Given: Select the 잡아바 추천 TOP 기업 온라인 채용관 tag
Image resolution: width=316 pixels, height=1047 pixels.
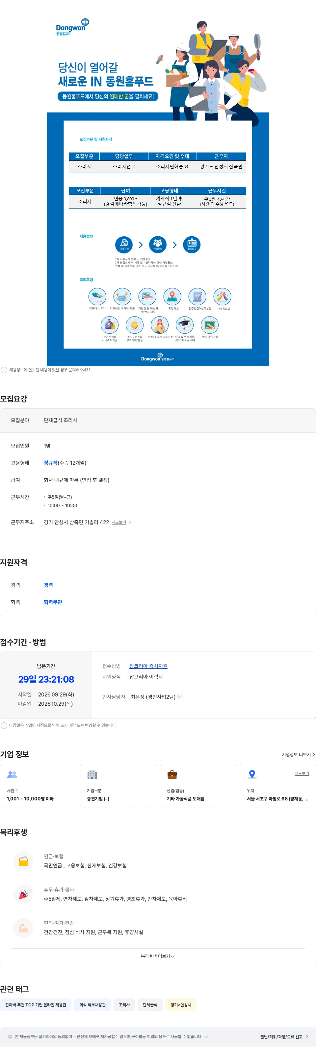Looking at the screenshot, I should (36, 1005).
